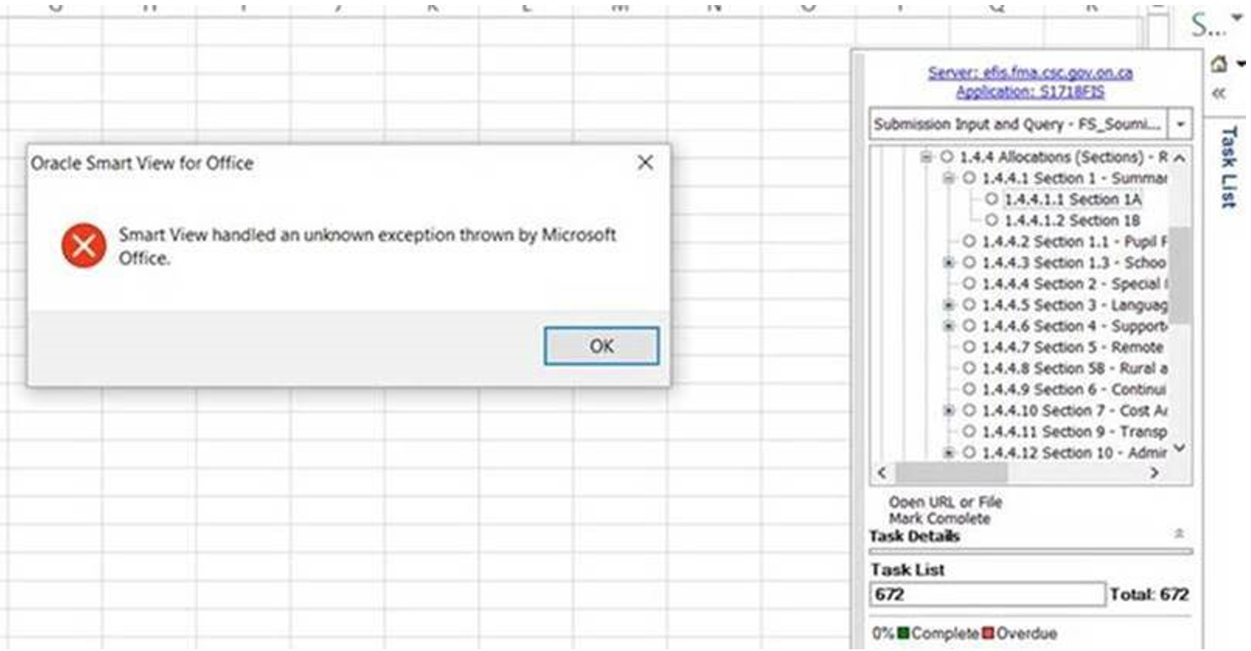Collapse the 1.4.4 Allocations tree node

(926, 157)
